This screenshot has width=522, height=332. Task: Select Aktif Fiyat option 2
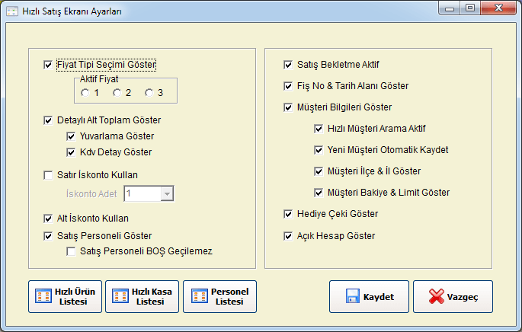tap(117, 93)
